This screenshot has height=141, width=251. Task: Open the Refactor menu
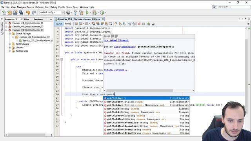(39, 7)
